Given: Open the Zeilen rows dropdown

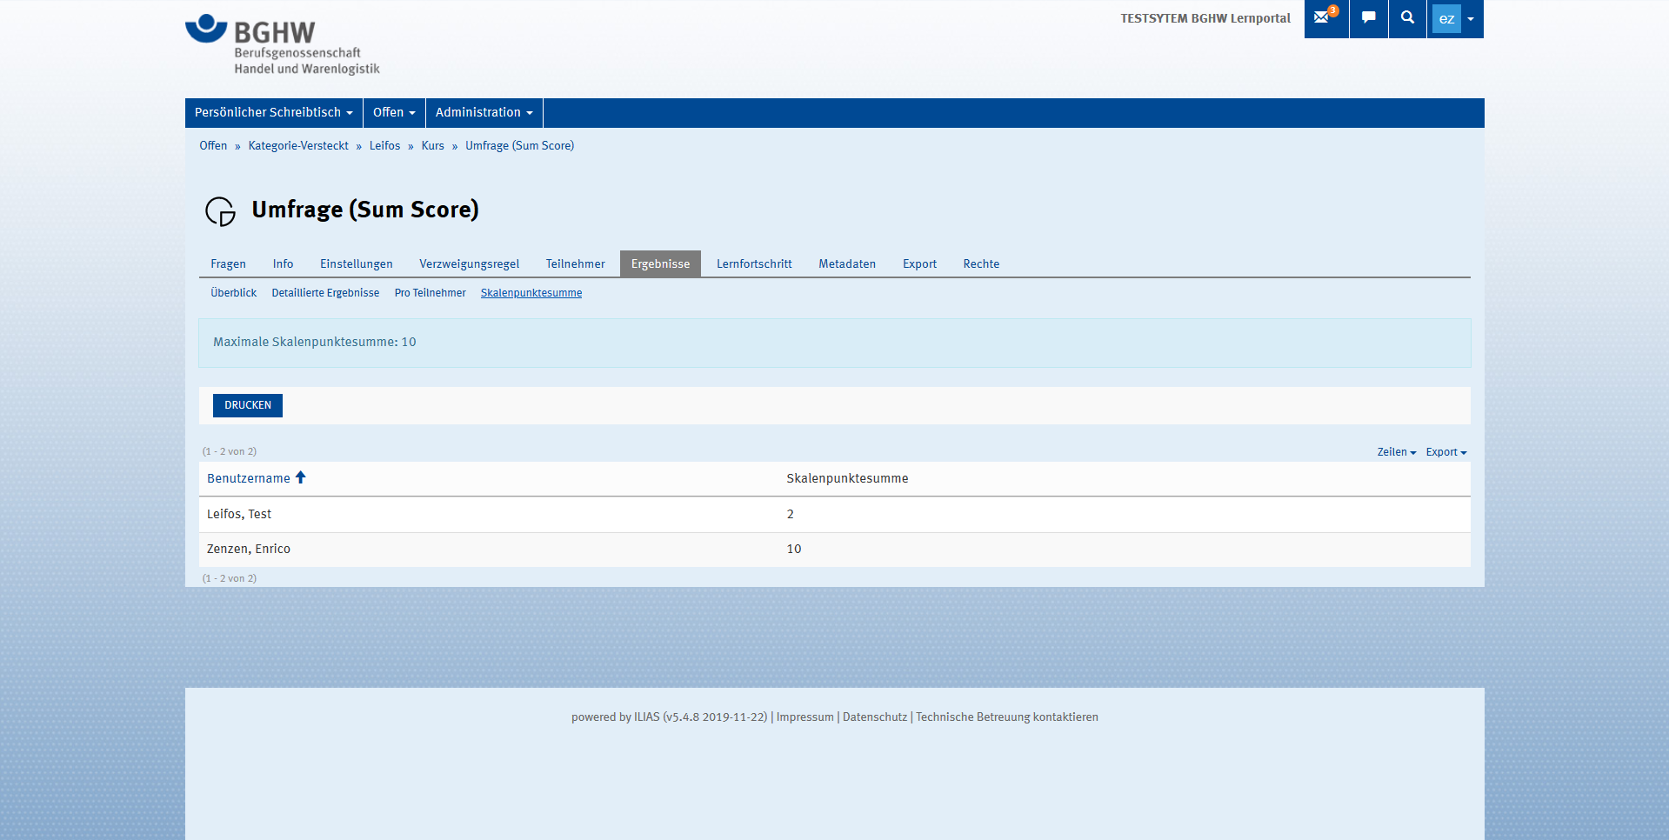Looking at the screenshot, I should 1396,452.
